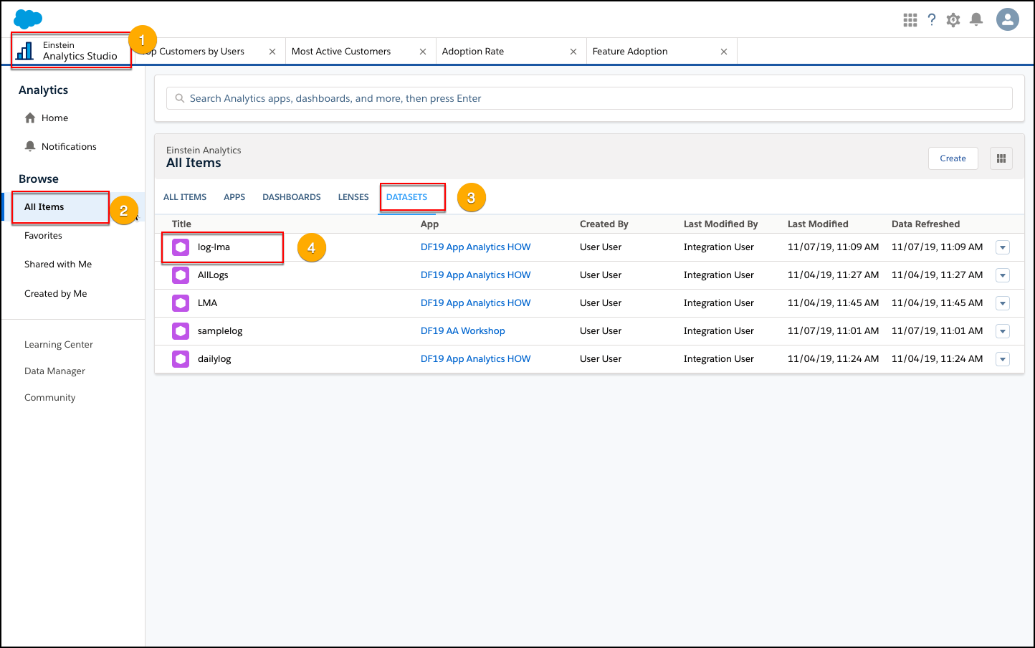Viewport: 1035px width, 648px height.
Task: Click the Einstein Analytics Studio bar chart icon
Action: tap(25, 51)
